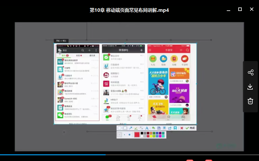Choose the medium brush size dot
Viewport: 259px width, 161px height.
[124, 135]
